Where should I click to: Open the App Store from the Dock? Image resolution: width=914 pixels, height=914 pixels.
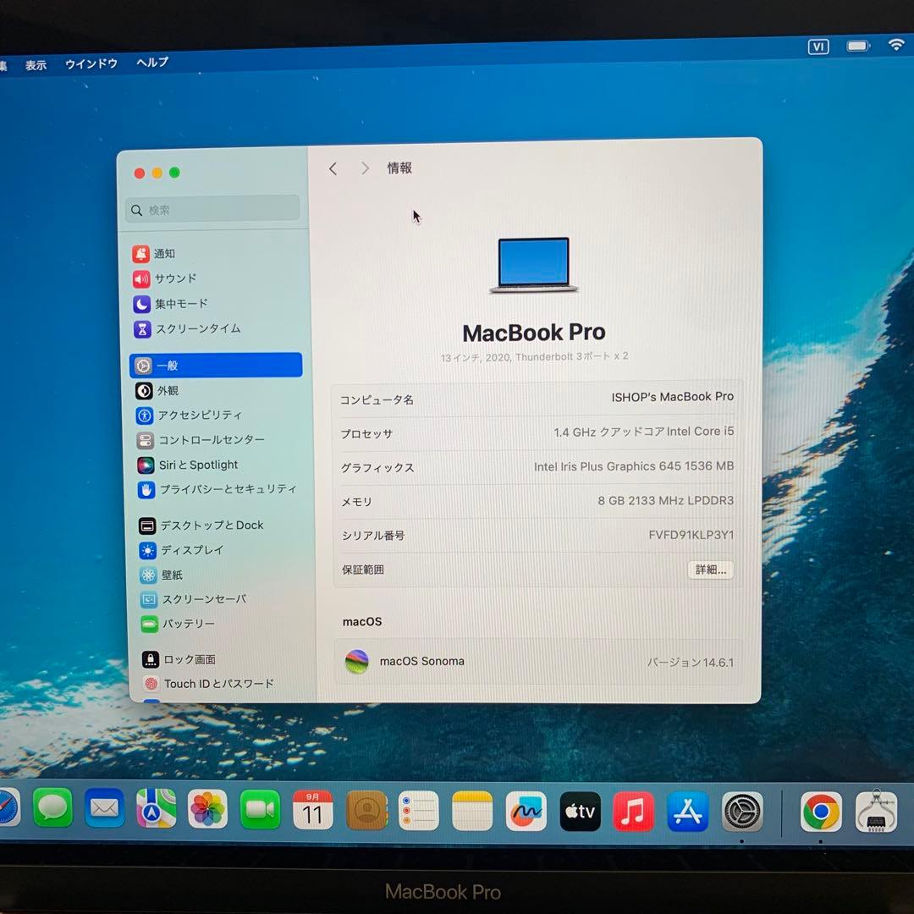click(688, 810)
